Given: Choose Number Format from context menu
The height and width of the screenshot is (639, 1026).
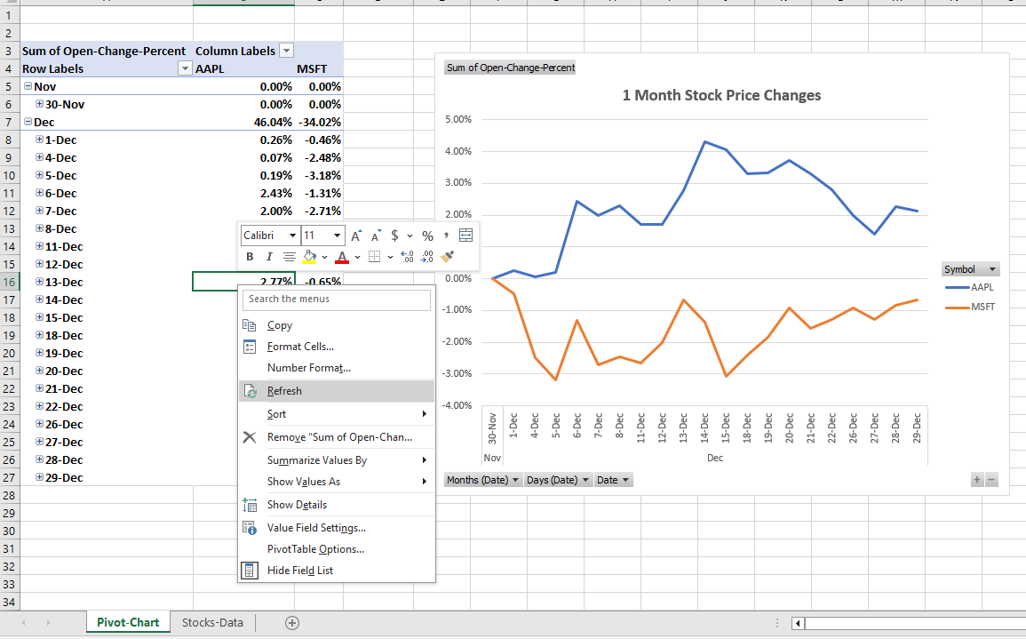Looking at the screenshot, I should pyautogui.click(x=337, y=368).
